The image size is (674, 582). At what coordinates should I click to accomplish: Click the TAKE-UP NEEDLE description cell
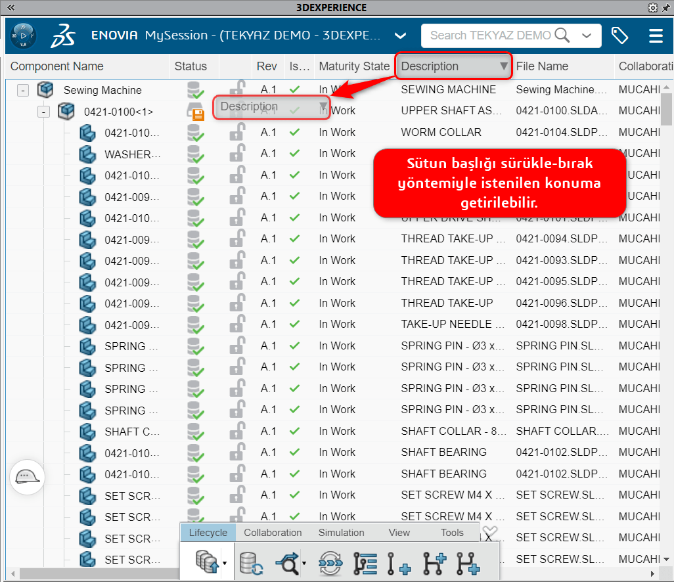click(x=453, y=324)
